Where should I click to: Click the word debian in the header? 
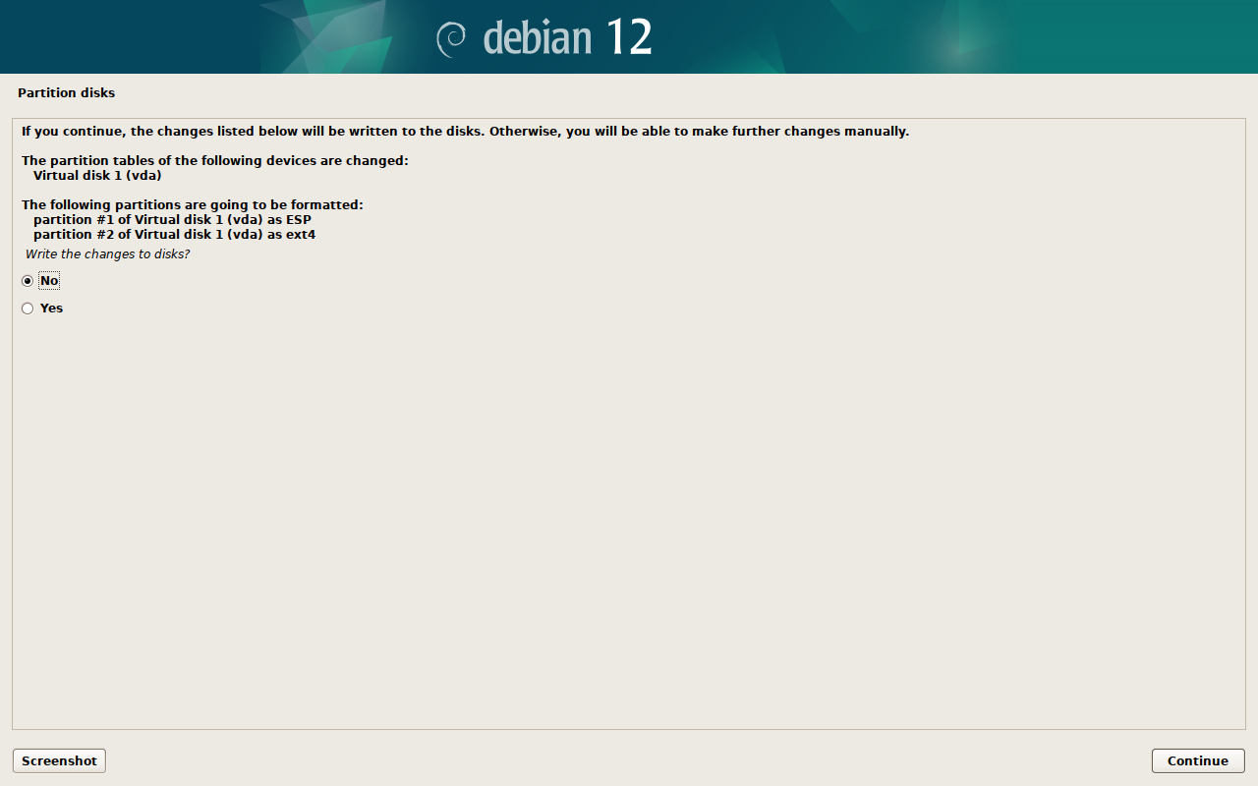click(538, 38)
